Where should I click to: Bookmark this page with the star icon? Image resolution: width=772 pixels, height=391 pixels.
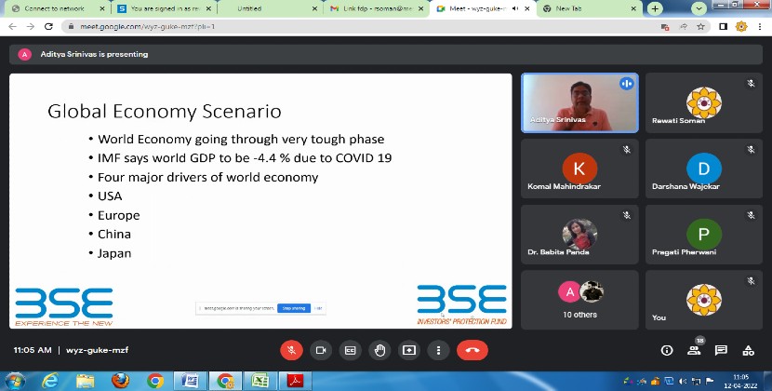pyautogui.click(x=702, y=26)
